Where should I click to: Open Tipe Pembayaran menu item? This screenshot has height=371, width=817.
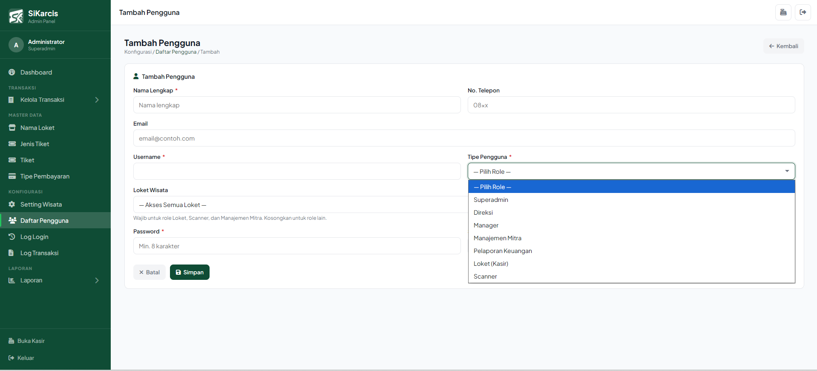coord(55,176)
